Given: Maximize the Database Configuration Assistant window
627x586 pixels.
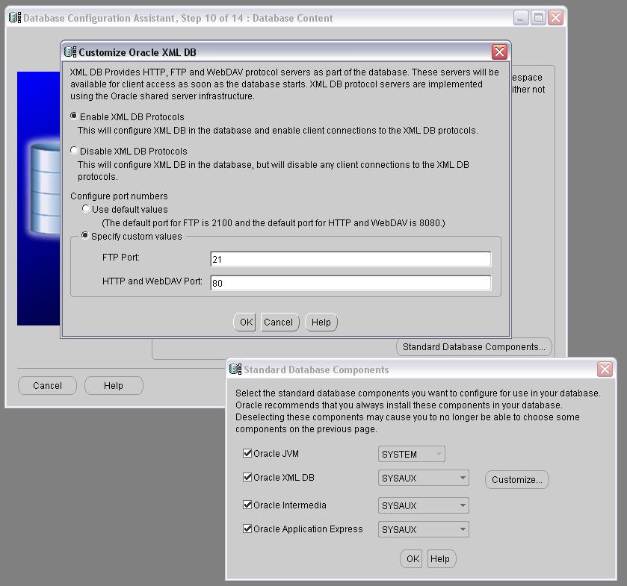Looking at the screenshot, I should [538, 18].
